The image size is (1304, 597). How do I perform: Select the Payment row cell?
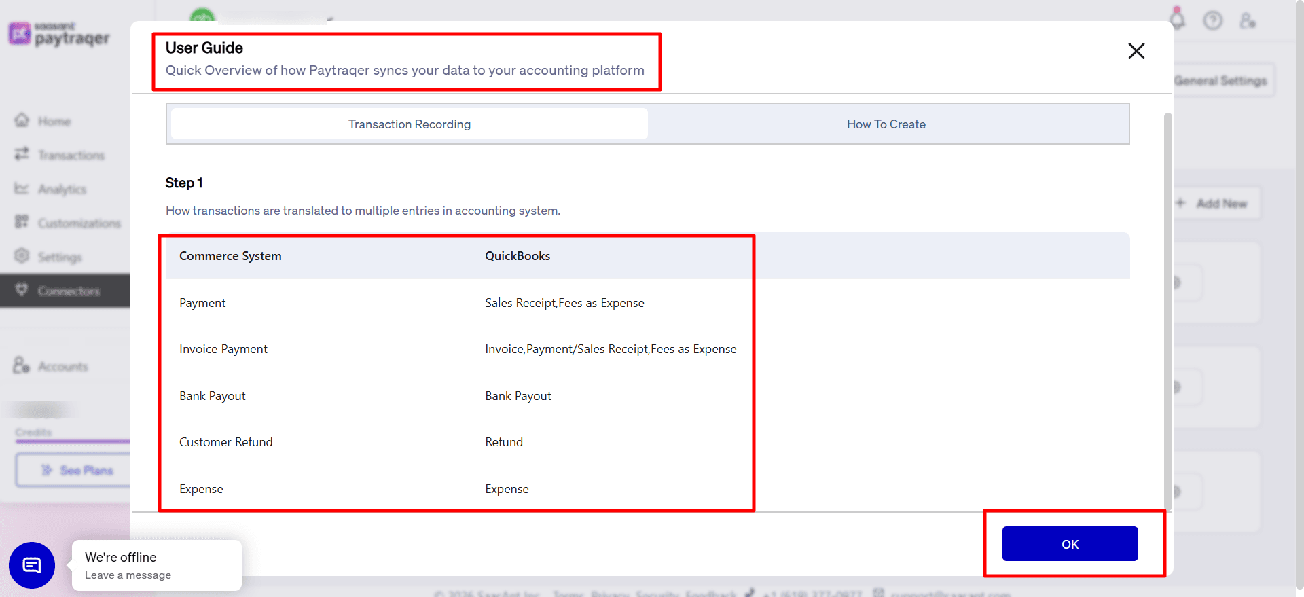pyautogui.click(x=202, y=303)
